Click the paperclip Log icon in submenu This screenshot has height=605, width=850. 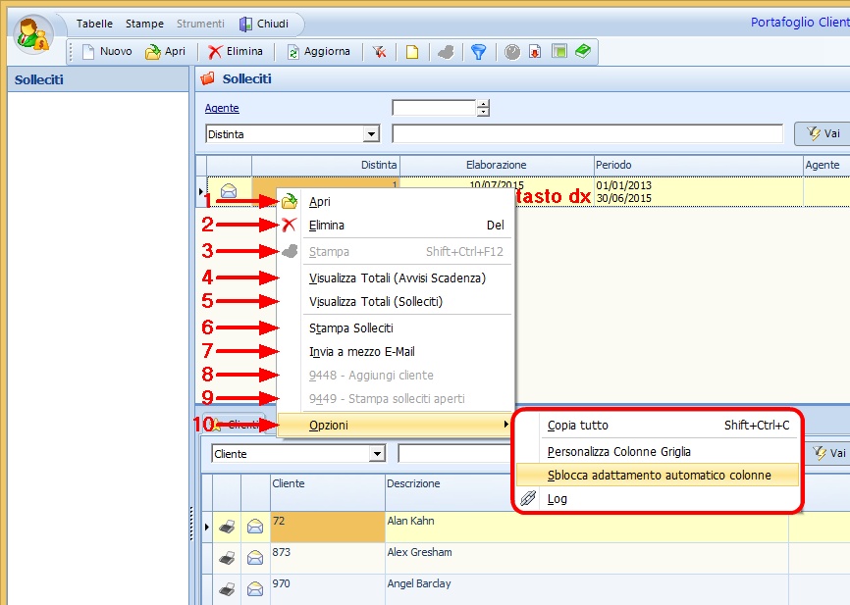(x=529, y=498)
